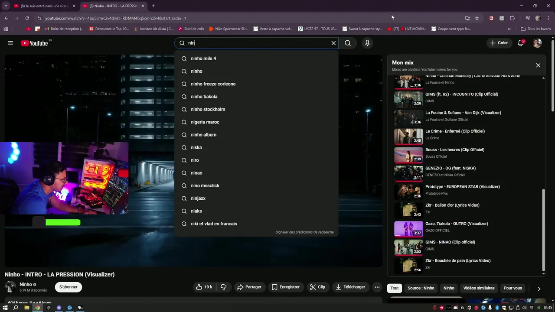Viewport: 555px width, 312px height.
Task: Expand hidden bookmarks chevron
Action: (509, 29)
